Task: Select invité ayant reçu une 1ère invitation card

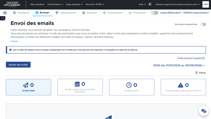Action: coord(80,87)
